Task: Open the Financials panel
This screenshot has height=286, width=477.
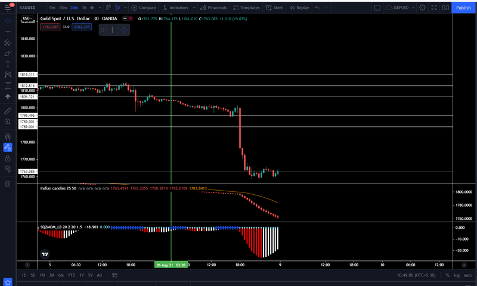Action: pyautogui.click(x=213, y=8)
